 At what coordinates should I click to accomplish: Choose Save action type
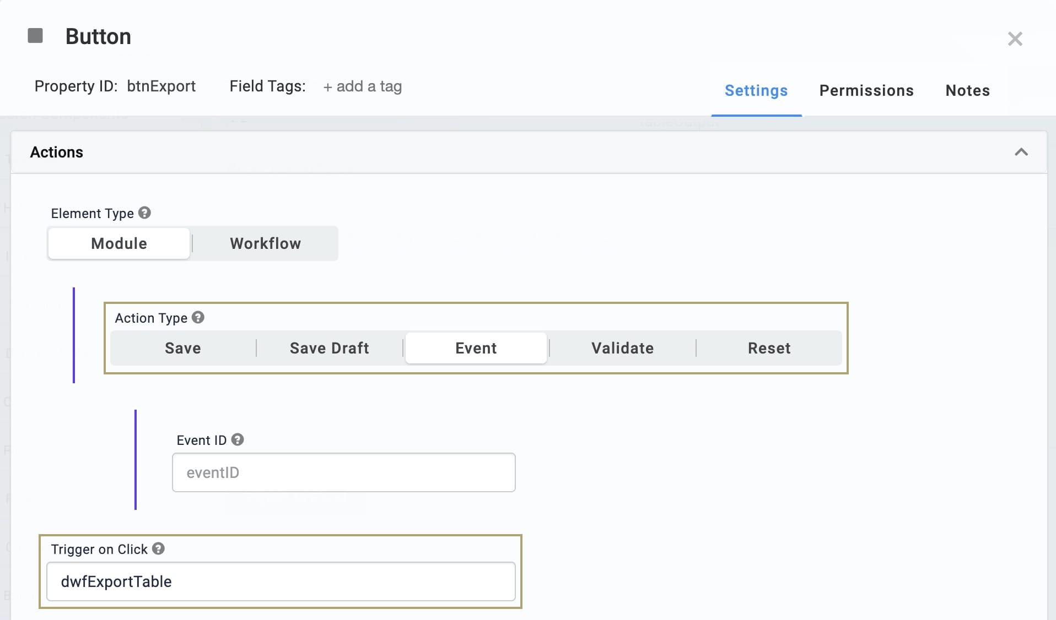pos(183,348)
